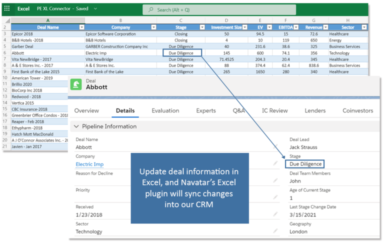Select the Due Diligence cell for Abbott
This screenshot has height=252, width=384.
tap(182, 53)
